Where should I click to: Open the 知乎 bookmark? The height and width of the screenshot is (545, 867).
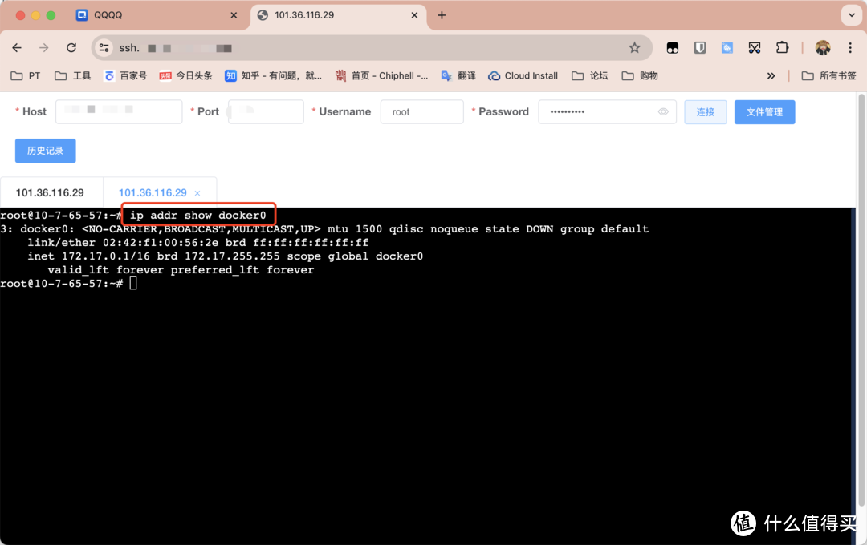273,75
